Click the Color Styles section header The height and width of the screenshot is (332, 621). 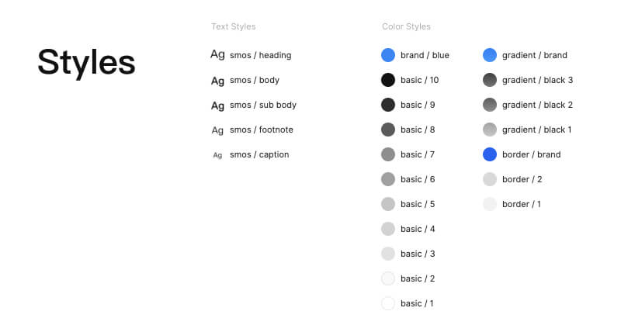(406, 27)
